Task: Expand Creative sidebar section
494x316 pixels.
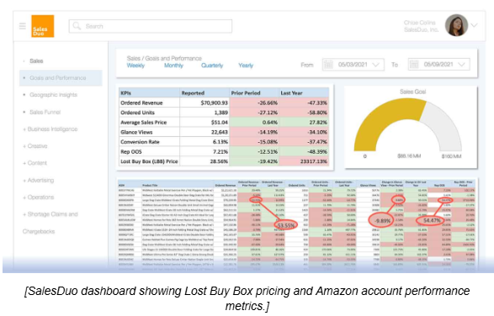Action: pos(35,146)
